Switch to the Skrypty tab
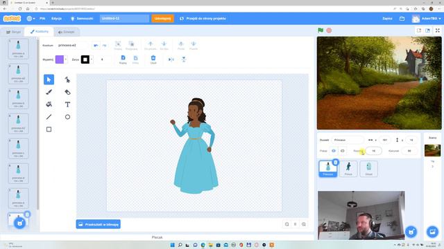This screenshot has width=444, height=249. pos(13,33)
